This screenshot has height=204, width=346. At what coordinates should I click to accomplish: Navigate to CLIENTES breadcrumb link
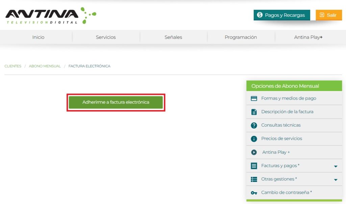(x=13, y=66)
